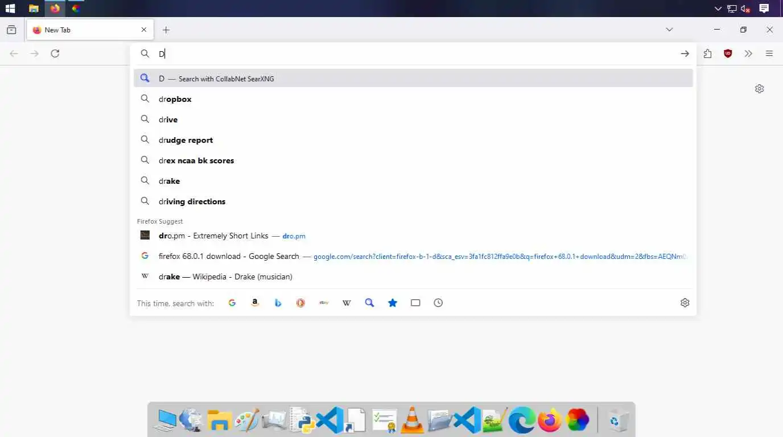The width and height of the screenshot is (783, 437).
Task: Open colorful app in top taskbar
Action: click(76, 9)
